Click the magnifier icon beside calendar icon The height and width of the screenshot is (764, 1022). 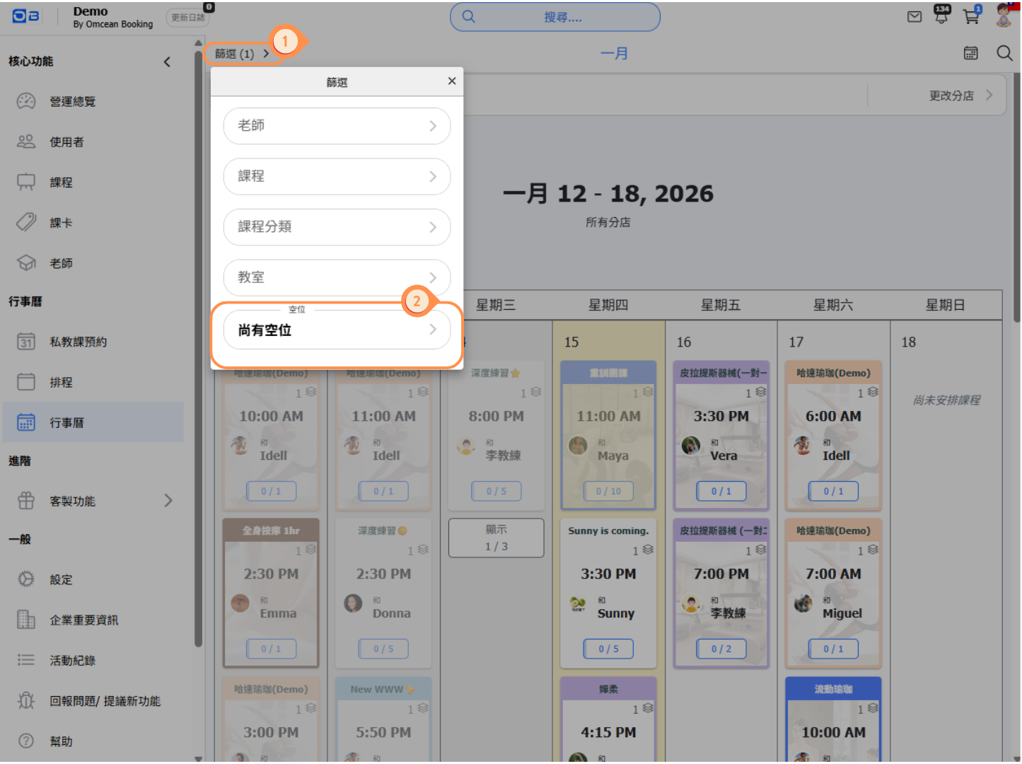(1004, 53)
